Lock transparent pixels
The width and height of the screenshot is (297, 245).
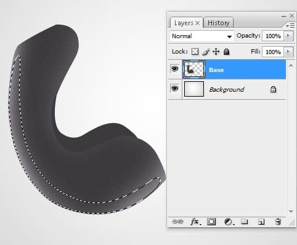pyautogui.click(x=195, y=52)
